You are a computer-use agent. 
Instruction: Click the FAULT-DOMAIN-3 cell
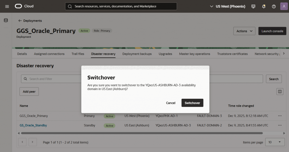click(209, 116)
